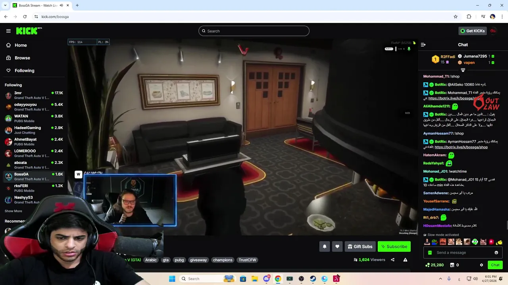Expand the chat leaderboard chevron
The width and height of the screenshot is (508, 285).
pyautogui.click(x=463, y=70)
